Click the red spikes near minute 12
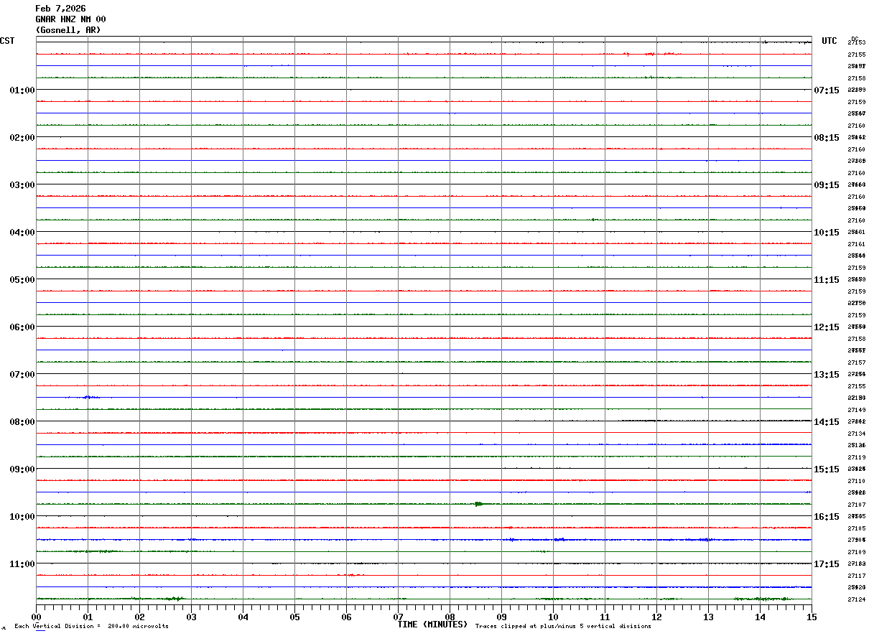The image size is (869, 636). (x=650, y=54)
